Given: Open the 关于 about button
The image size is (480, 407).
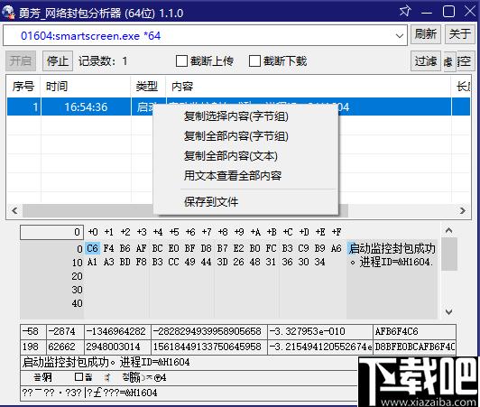Looking at the screenshot, I should 459,34.
